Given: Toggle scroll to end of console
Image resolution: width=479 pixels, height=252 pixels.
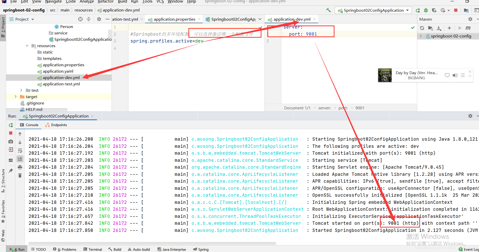Looking at the screenshot, I should (x=20, y=159).
